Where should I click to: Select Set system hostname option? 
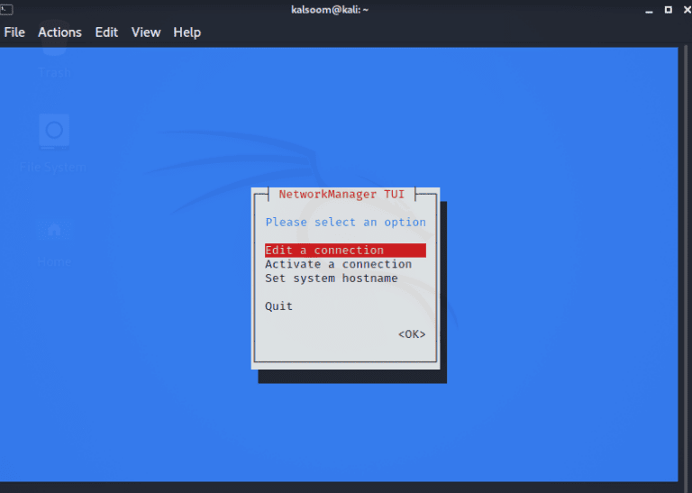[332, 278]
